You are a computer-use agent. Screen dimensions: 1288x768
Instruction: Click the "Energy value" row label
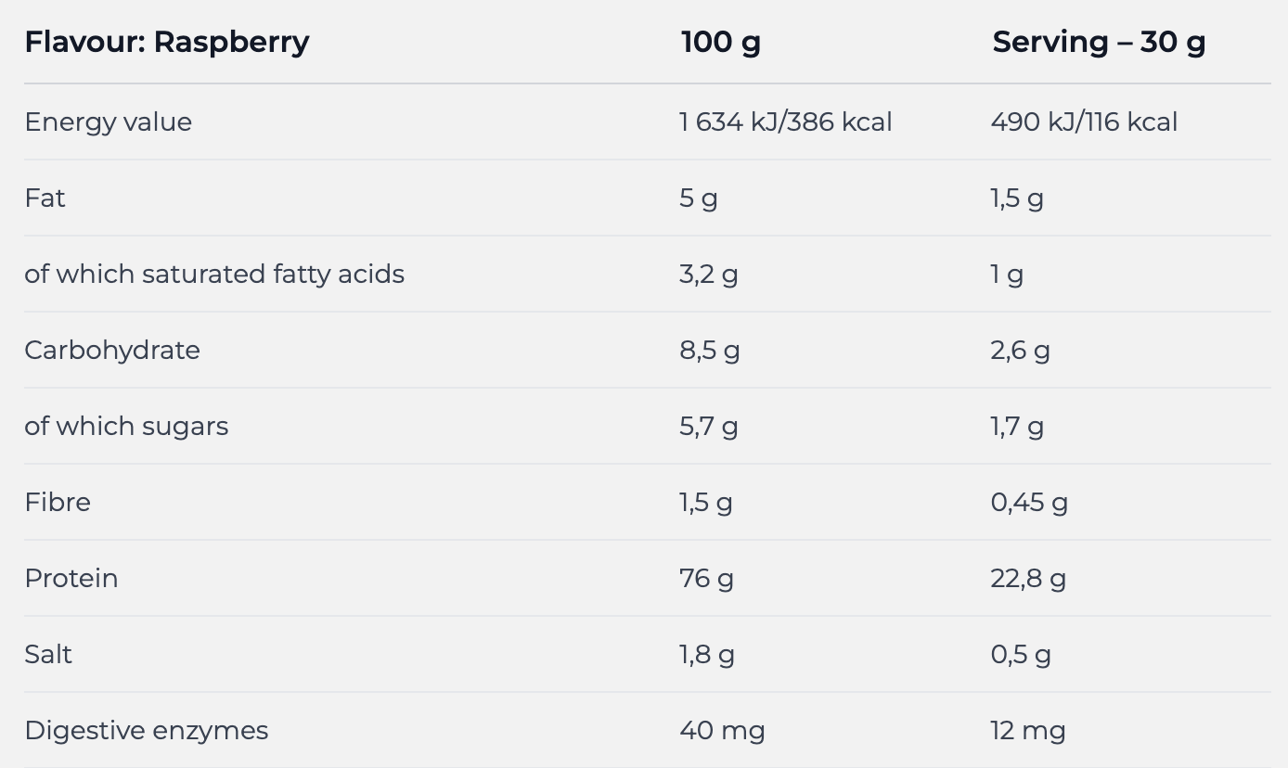[x=109, y=122]
